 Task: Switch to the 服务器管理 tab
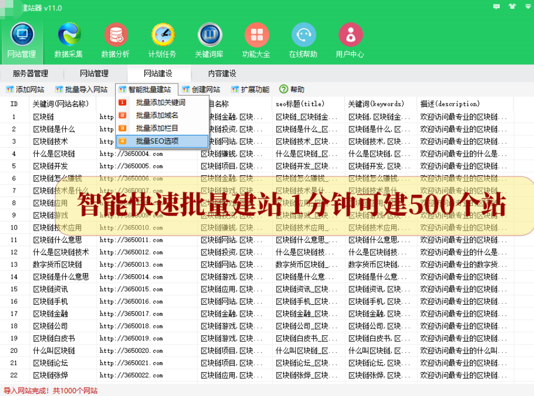coord(30,74)
